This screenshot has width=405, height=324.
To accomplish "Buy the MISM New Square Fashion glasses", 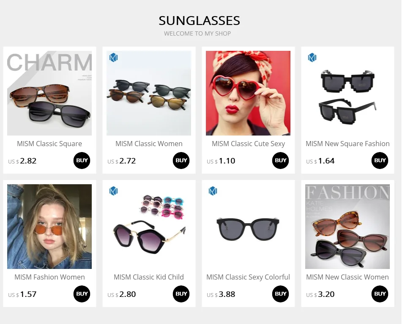I will click(380, 161).
